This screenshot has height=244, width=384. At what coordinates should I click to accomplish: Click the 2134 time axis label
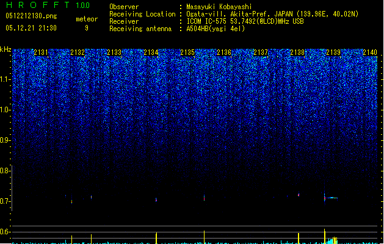pos(151,52)
